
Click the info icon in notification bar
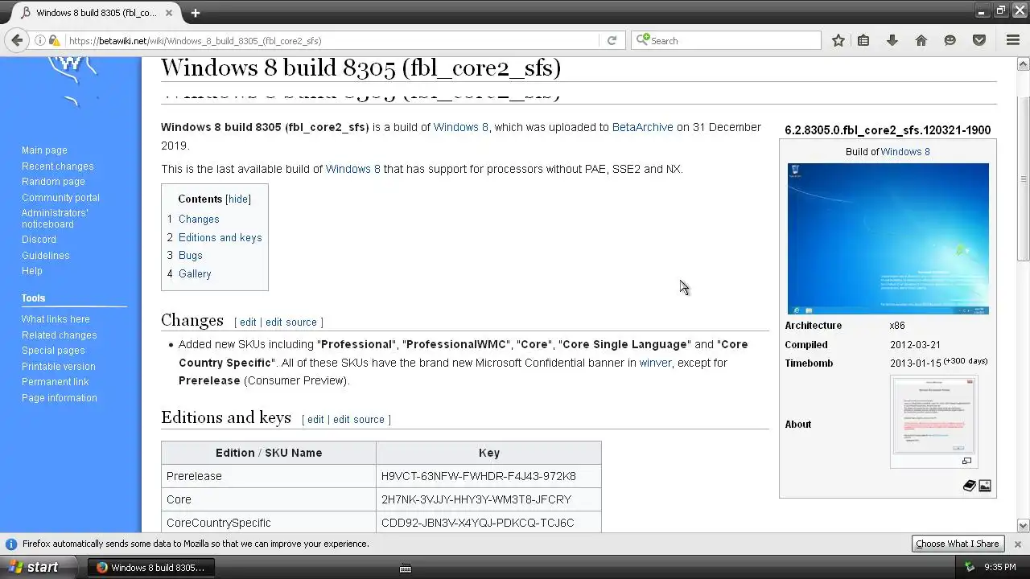[x=11, y=544]
